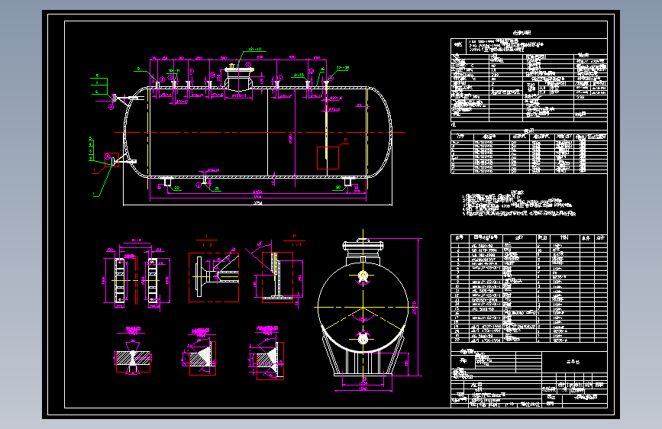Select the first weld joint detail at bottom left
Screen dimensions: 662x429
tap(133, 356)
